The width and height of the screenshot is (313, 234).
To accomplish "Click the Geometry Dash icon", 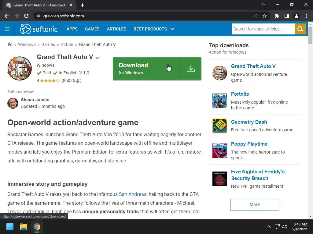I will [x=219, y=126].
